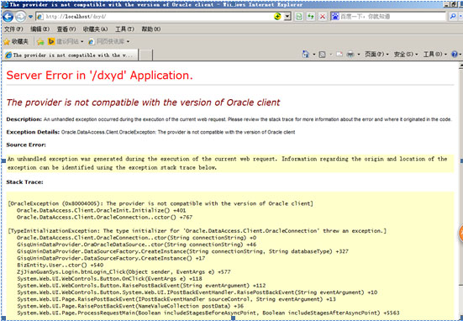The height and width of the screenshot is (321, 463).
Task: Open the 工具(O) command bar menu
Action: (435, 55)
